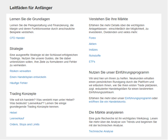Viewport: 168px width, 140px height.
Task: Open the Aktien link
Action: tap(93, 44)
